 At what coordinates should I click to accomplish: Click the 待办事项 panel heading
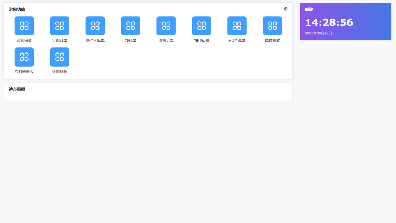[17, 89]
